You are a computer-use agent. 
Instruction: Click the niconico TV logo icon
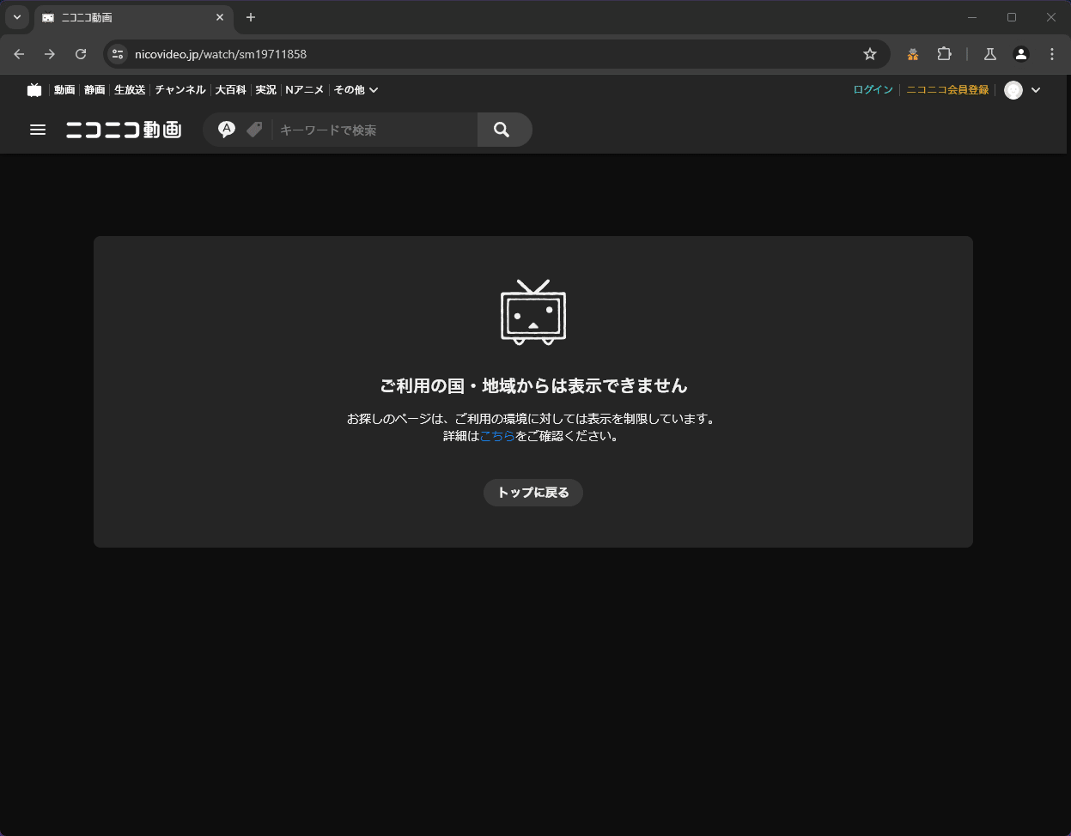(x=34, y=90)
